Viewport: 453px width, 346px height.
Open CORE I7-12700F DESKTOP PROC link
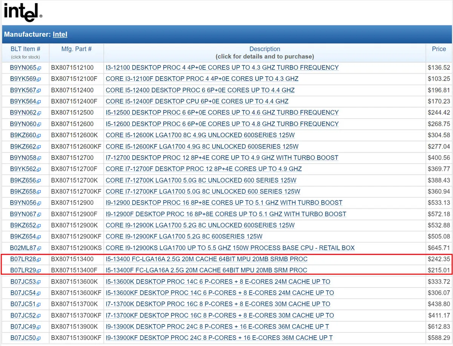click(x=204, y=169)
